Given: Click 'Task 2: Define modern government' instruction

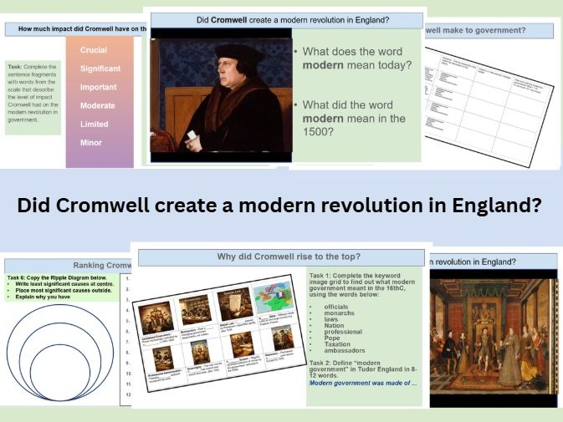Looking at the screenshot, I should pyautogui.click(x=363, y=369).
